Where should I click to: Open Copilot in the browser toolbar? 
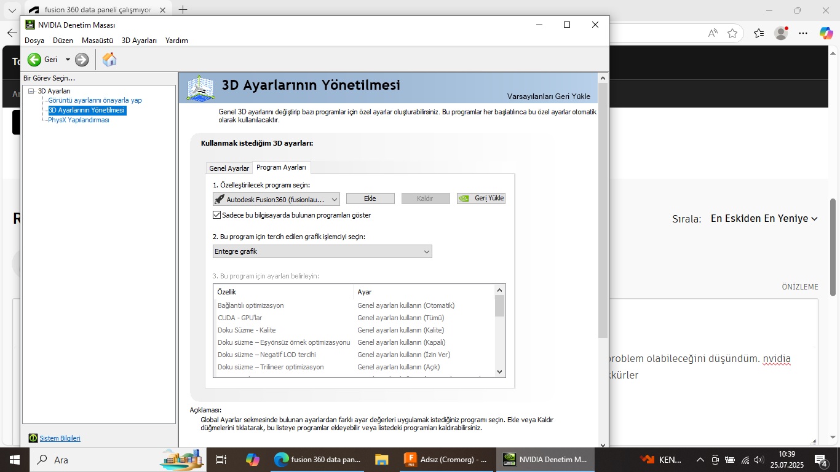(826, 33)
